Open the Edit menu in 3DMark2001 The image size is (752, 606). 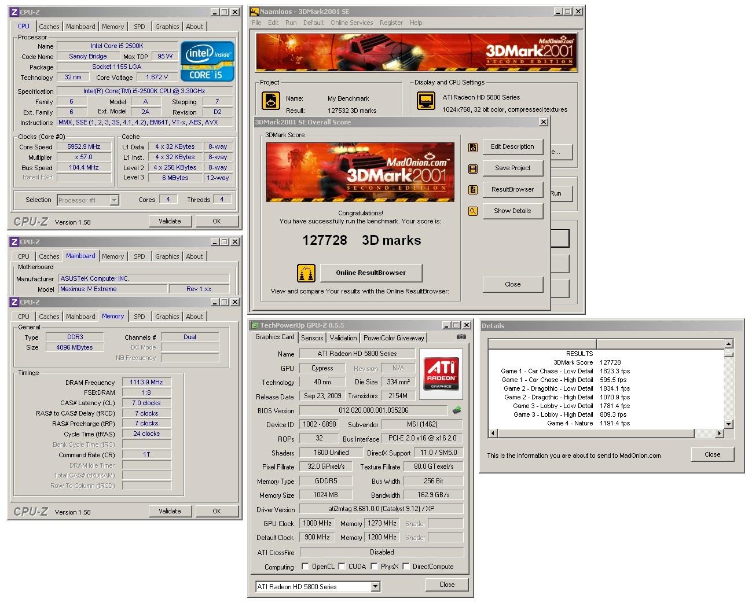[x=273, y=23]
